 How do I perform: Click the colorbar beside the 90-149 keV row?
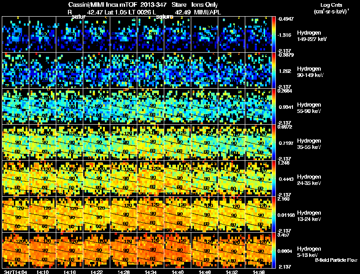click(274, 70)
